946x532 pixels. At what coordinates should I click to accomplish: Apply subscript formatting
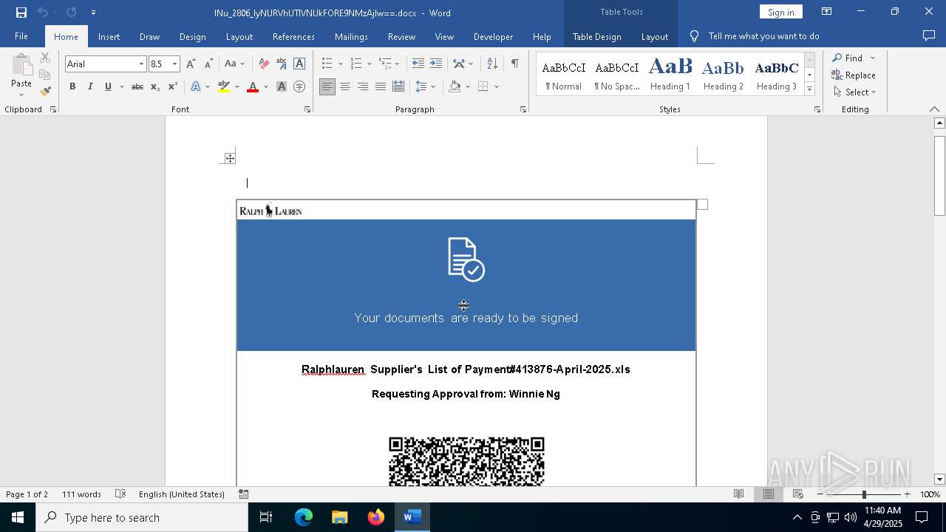click(x=155, y=87)
